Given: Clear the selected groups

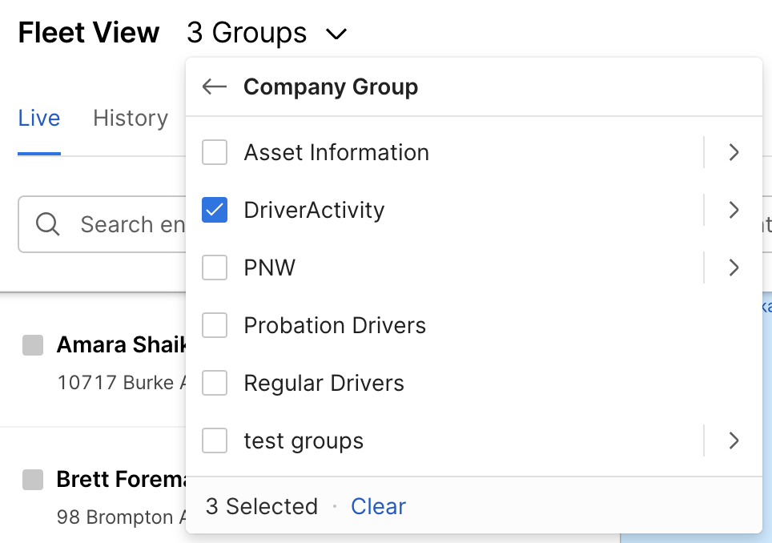Looking at the screenshot, I should pyautogui.click(x=378, y=506).
